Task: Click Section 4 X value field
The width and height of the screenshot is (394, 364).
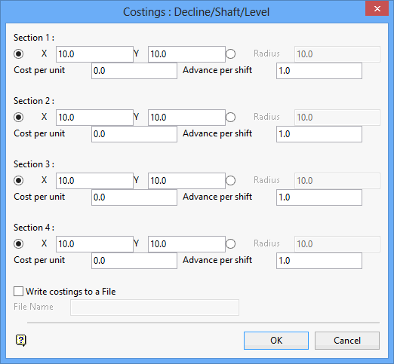Action: [x=94, y=244]
